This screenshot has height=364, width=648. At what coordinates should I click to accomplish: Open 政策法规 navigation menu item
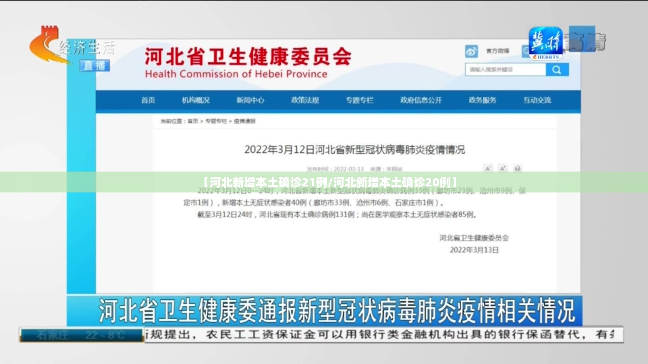[x=305, y=100]
